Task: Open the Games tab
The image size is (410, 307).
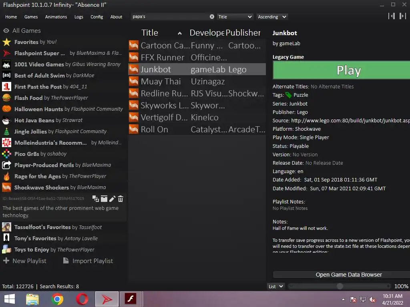Action: [31, 17]
